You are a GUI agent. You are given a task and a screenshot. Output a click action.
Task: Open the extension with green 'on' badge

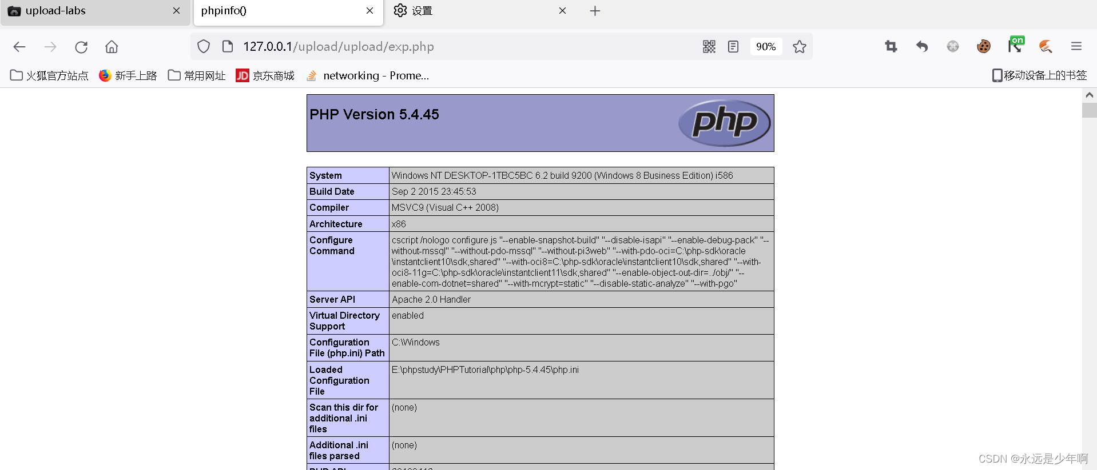[1015, 46]
